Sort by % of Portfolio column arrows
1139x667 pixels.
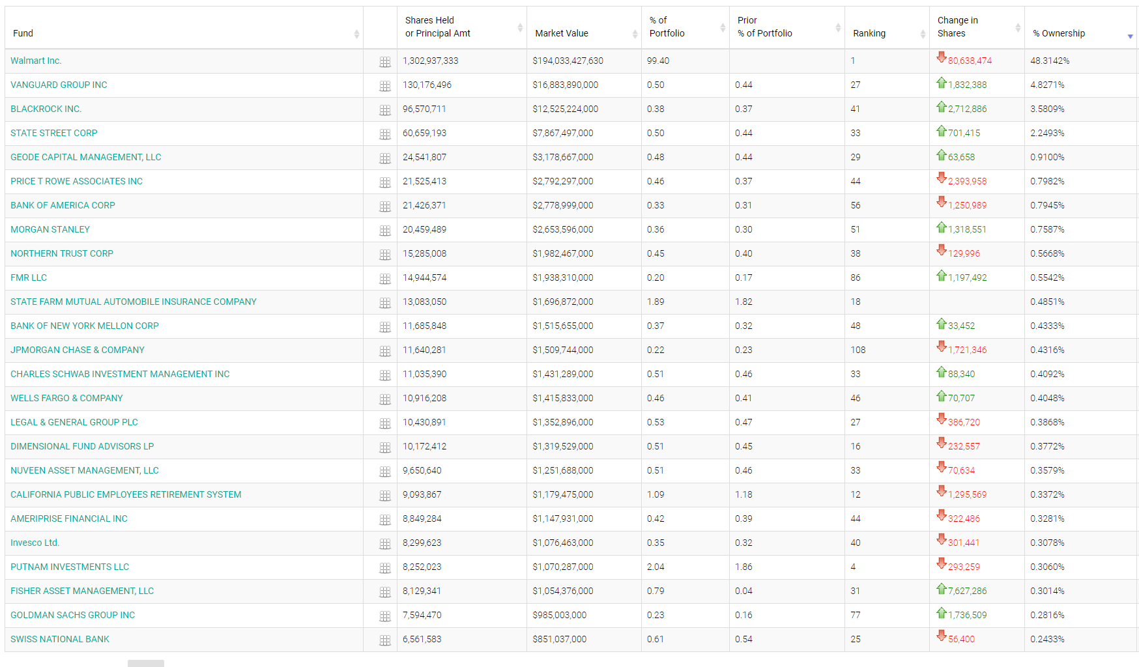(x=723, y=27)
